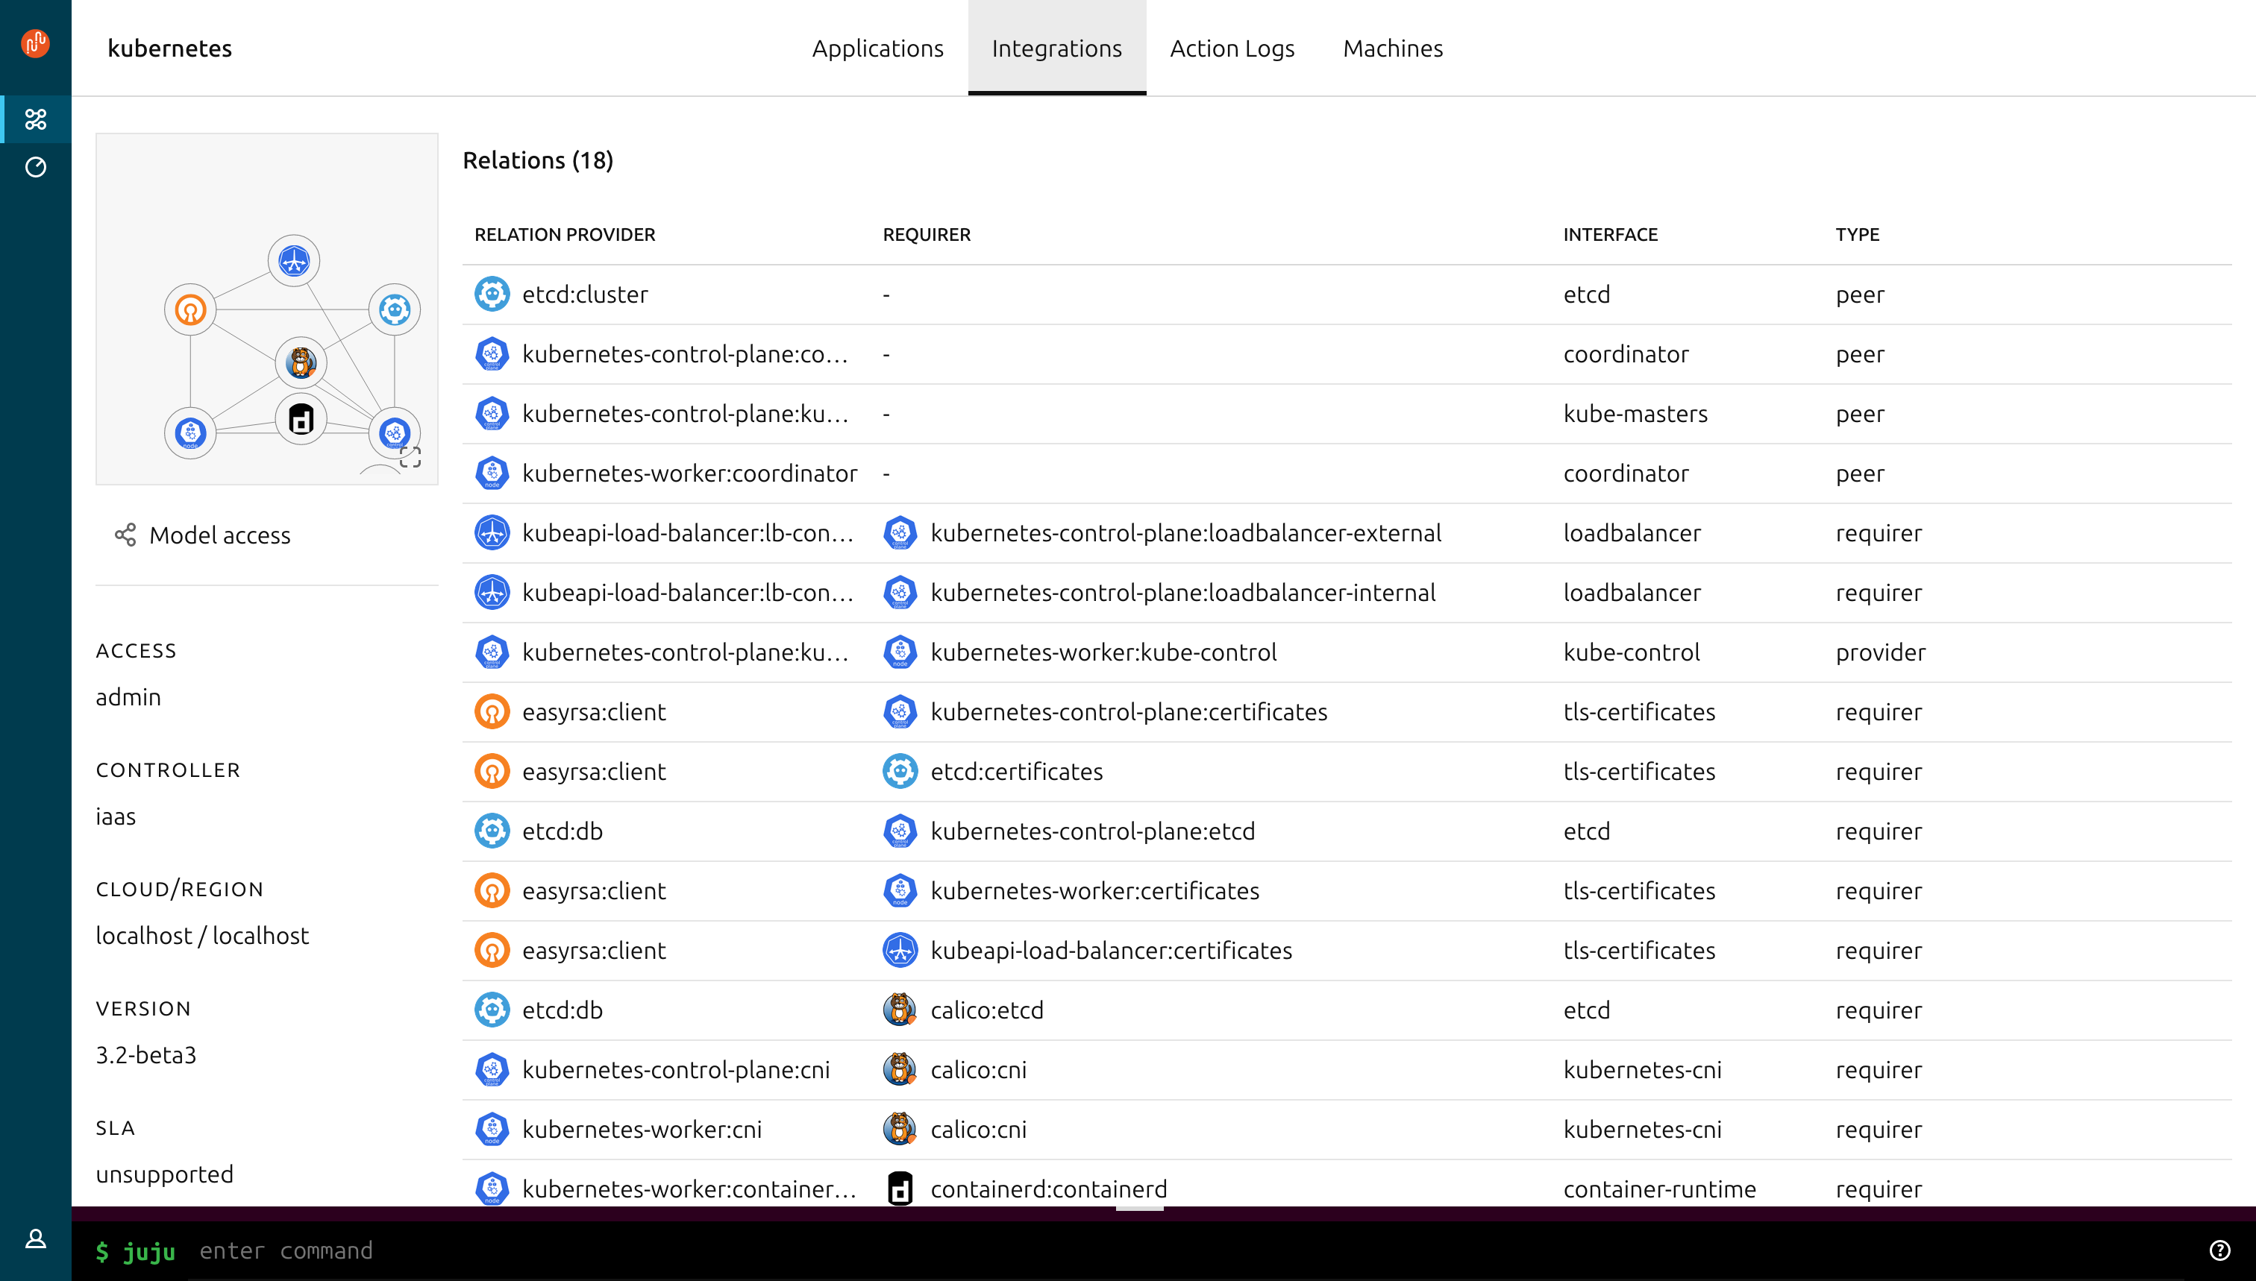Select kubernetes-control-plane:certificates requirer text
Viewport: 2256px width, 1281px height.
(1129, 712)
